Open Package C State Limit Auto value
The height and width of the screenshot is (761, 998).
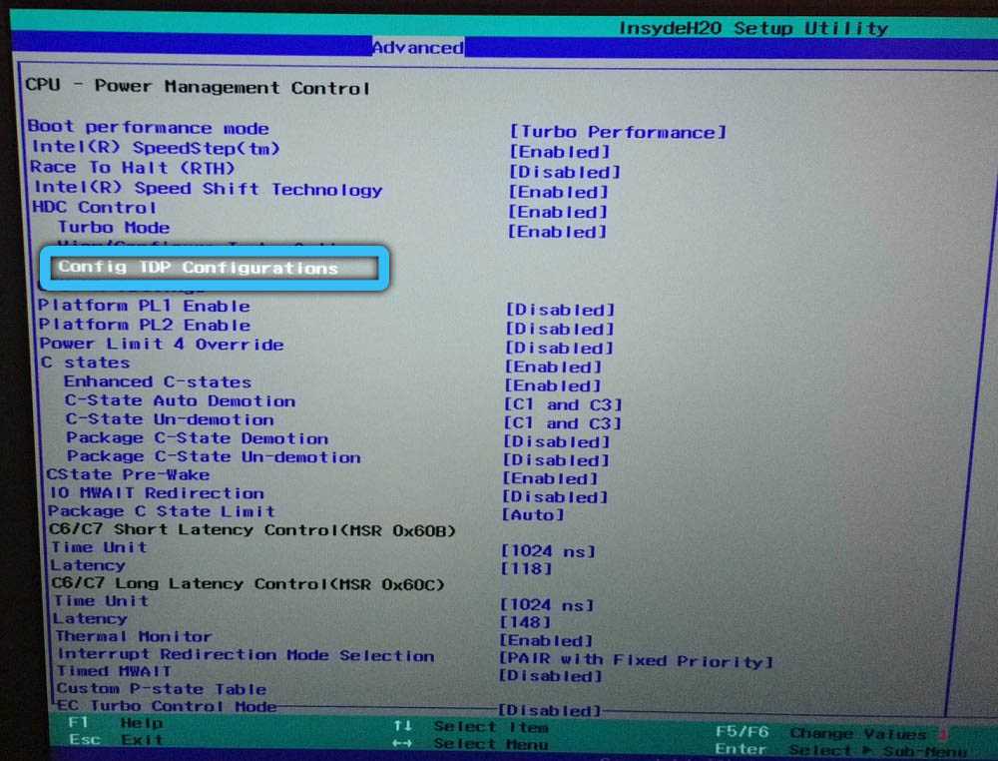(532, 515)
